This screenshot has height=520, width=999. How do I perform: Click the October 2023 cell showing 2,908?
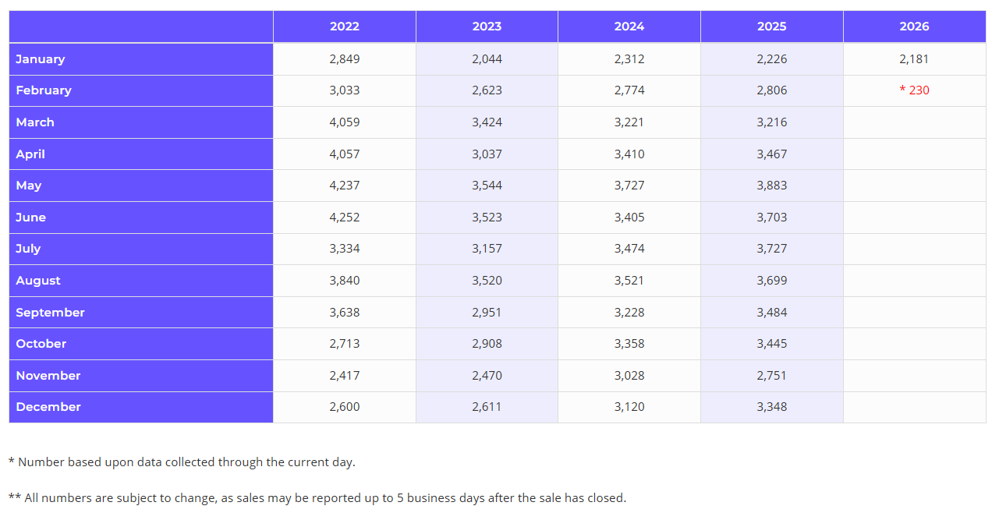(487, 344)
